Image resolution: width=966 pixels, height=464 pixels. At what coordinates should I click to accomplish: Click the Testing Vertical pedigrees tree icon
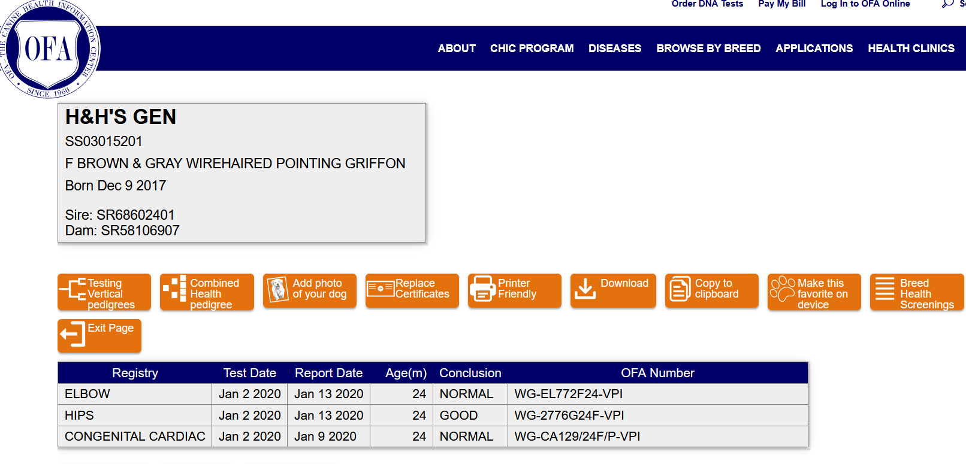(x=73, y=289)
